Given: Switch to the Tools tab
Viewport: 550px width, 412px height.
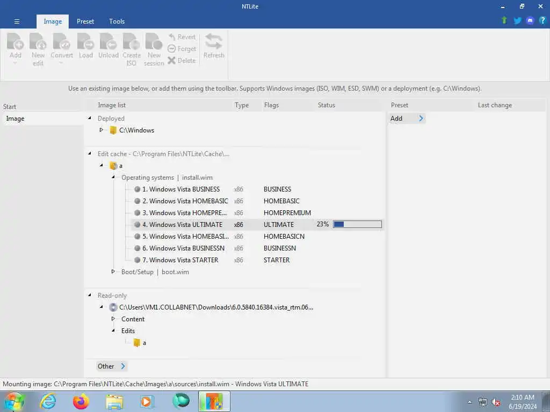Looking at the screenshot, I should pyautogui.click(x=117, y=21).
